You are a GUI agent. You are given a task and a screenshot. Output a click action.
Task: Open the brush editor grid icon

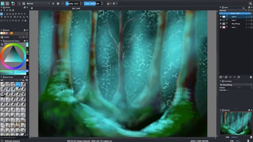24,4
